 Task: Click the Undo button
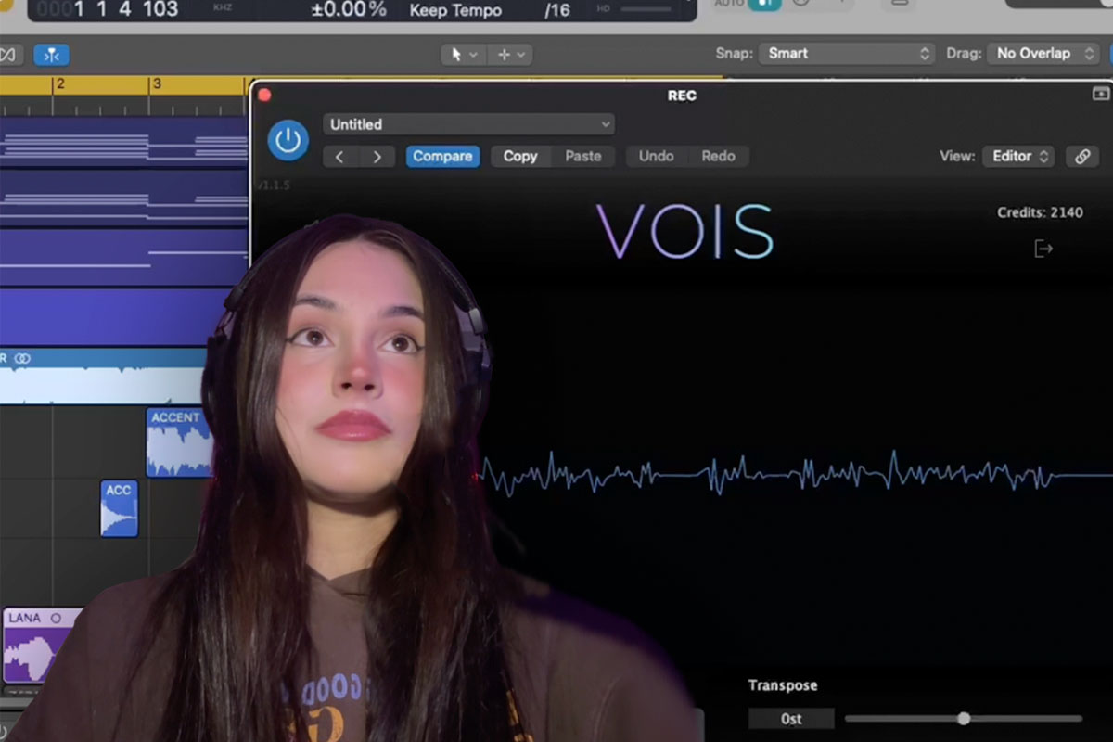click(656, 157)
